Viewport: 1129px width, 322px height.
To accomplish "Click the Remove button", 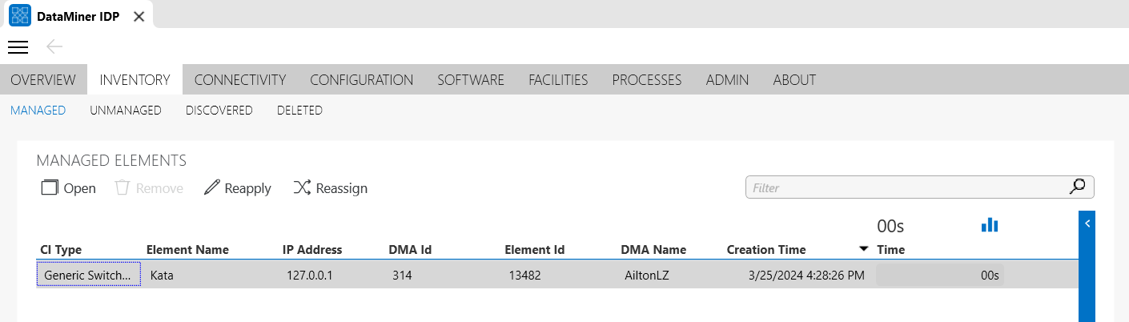I will point(149,188).
